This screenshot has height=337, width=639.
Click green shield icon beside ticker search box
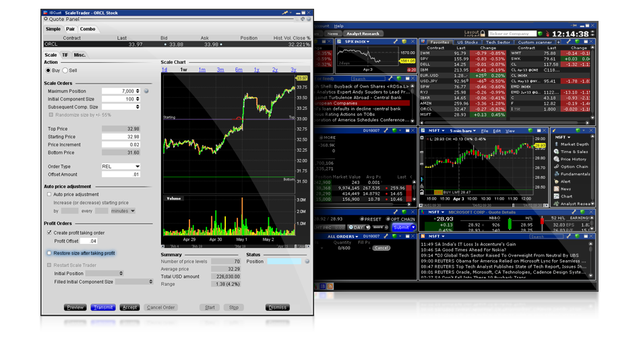[539, 34]
